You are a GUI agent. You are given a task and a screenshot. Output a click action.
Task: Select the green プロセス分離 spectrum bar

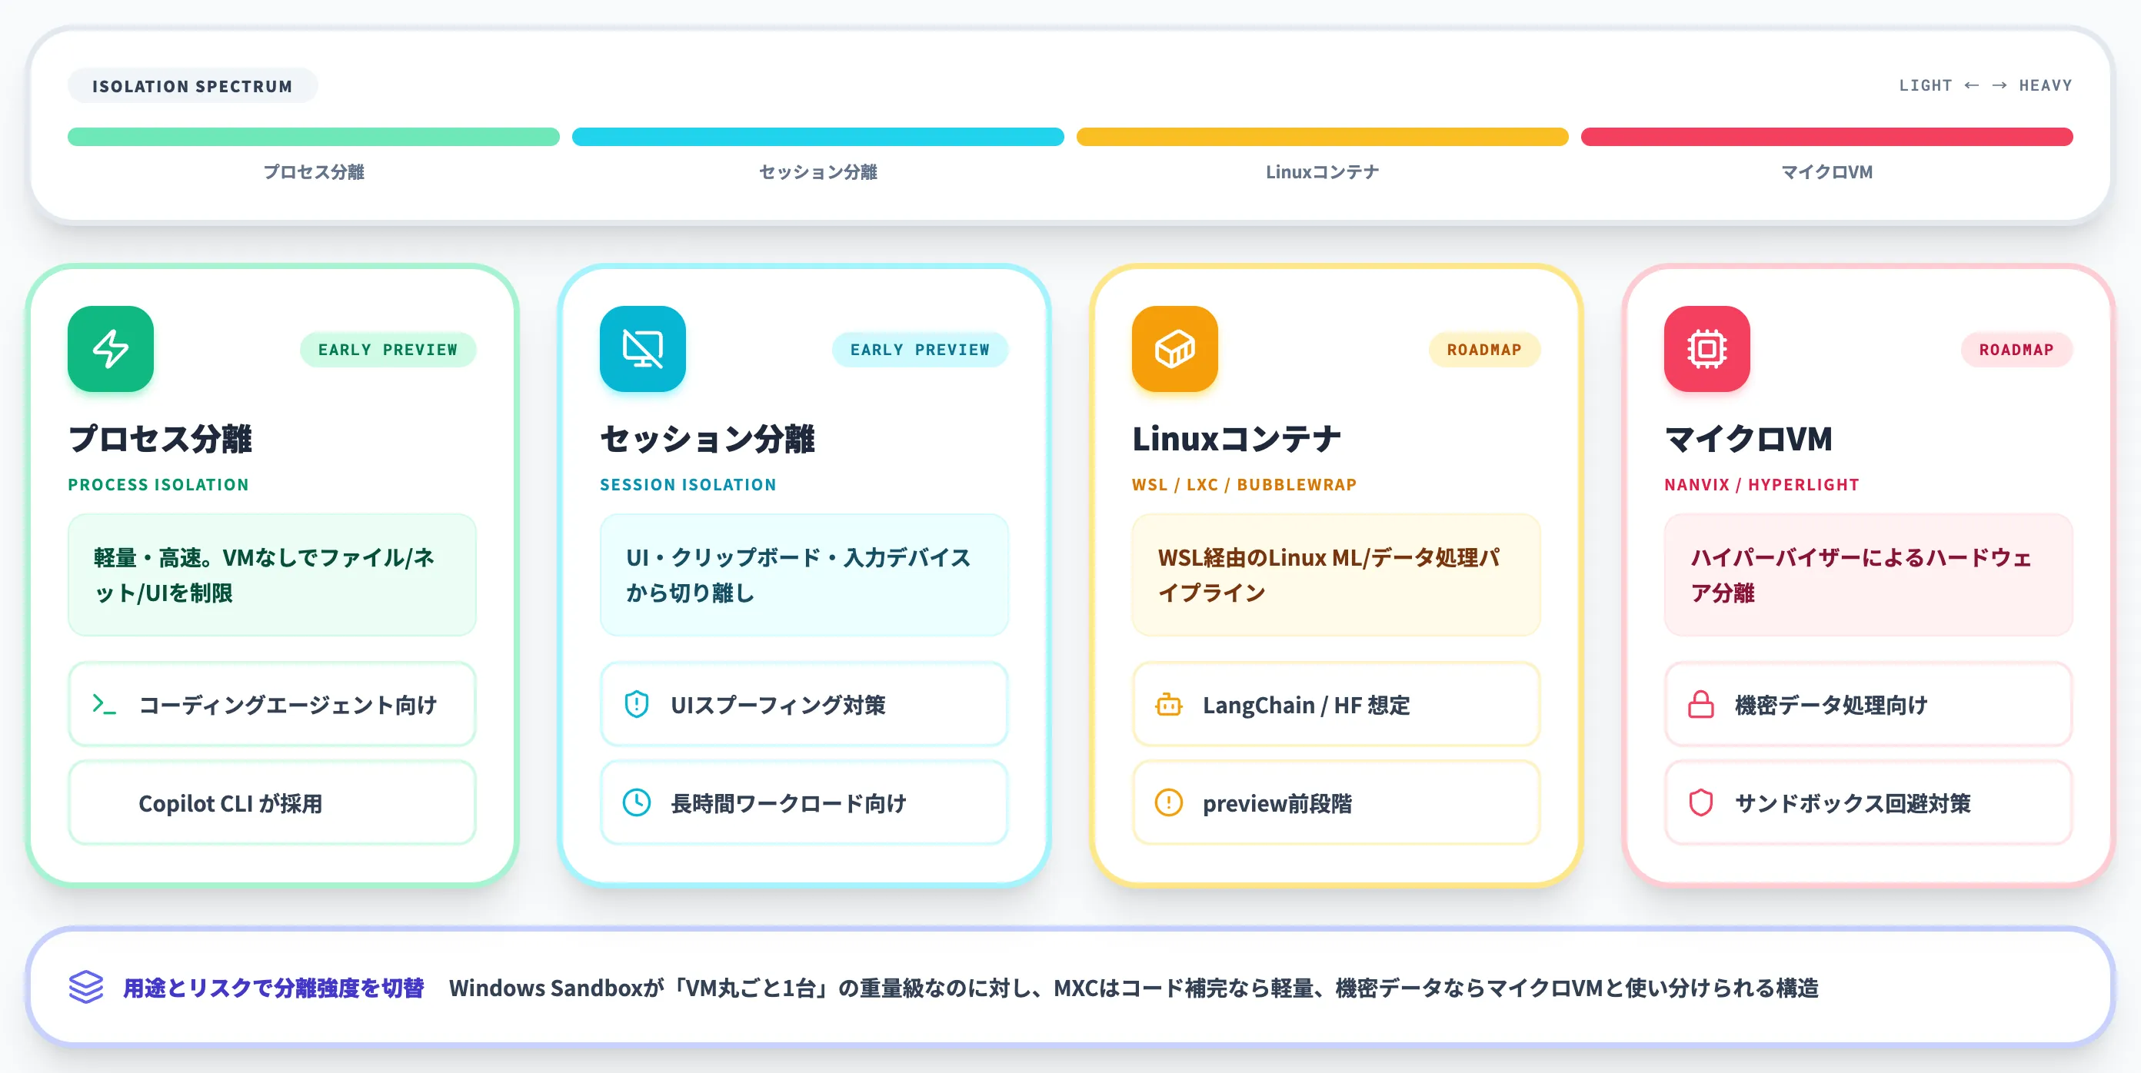click(x=313, y=137)
